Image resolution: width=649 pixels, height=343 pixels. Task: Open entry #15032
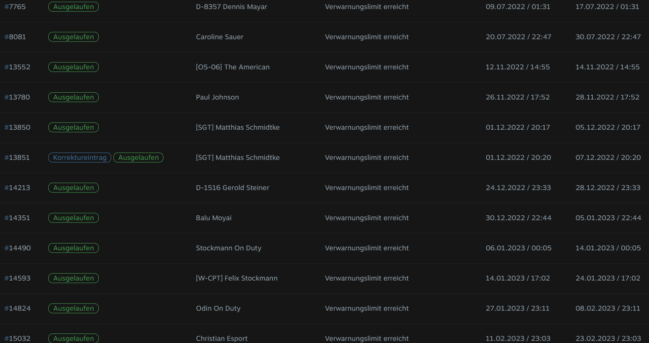pyautogui.click(x=17, y=338)
